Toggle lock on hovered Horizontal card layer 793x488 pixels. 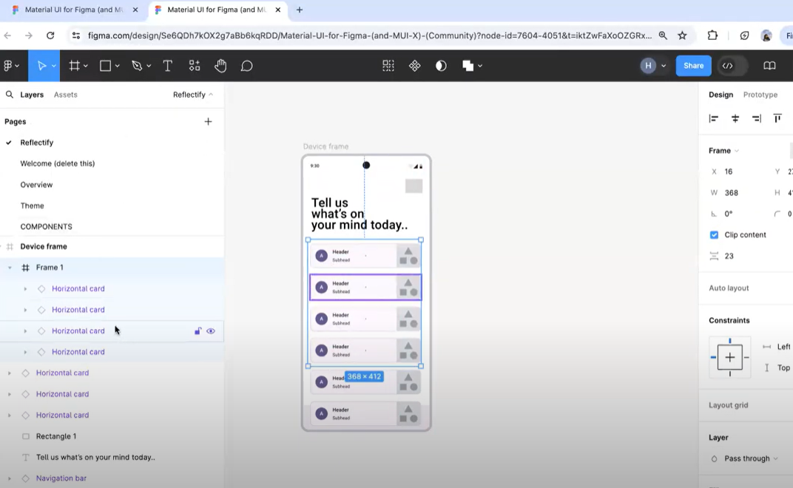(198, 331)
